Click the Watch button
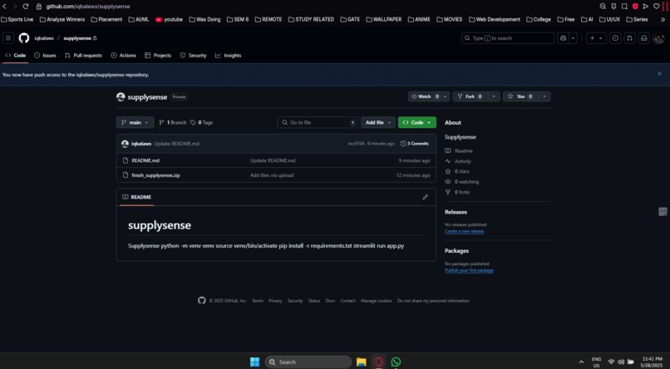The height and width of the screenshot is (369, 670). (x=424, y=96)
